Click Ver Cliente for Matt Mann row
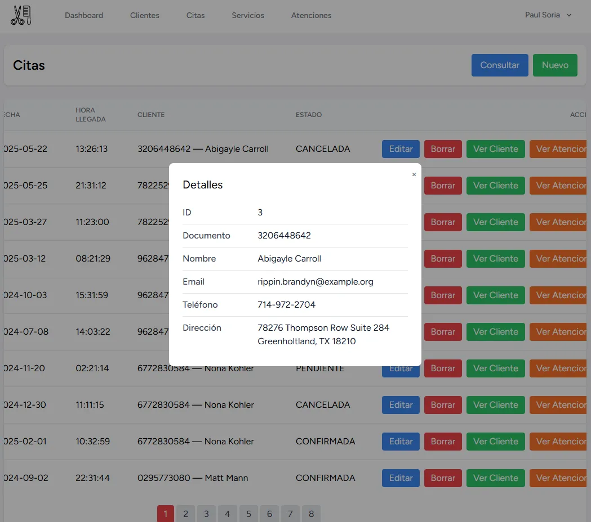 coord(495,478)
